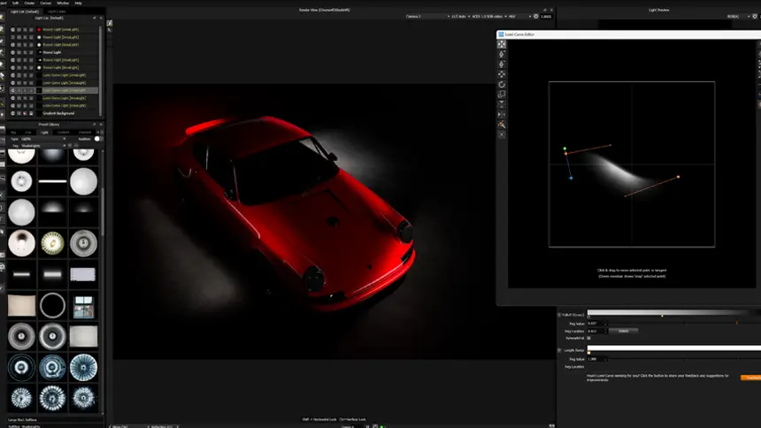Click the green curve start point
This screenshot has height=428, width=761.
[x=565, y=149]
